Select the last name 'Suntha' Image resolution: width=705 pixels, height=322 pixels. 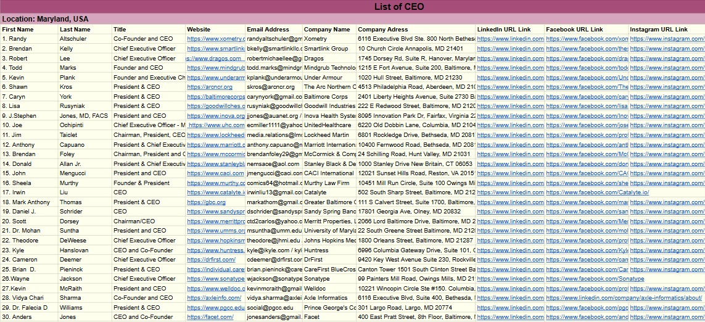[x=85, y=231]
